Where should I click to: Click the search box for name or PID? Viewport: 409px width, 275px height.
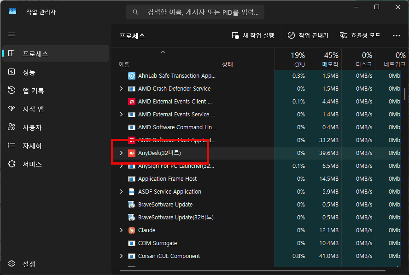195,12
